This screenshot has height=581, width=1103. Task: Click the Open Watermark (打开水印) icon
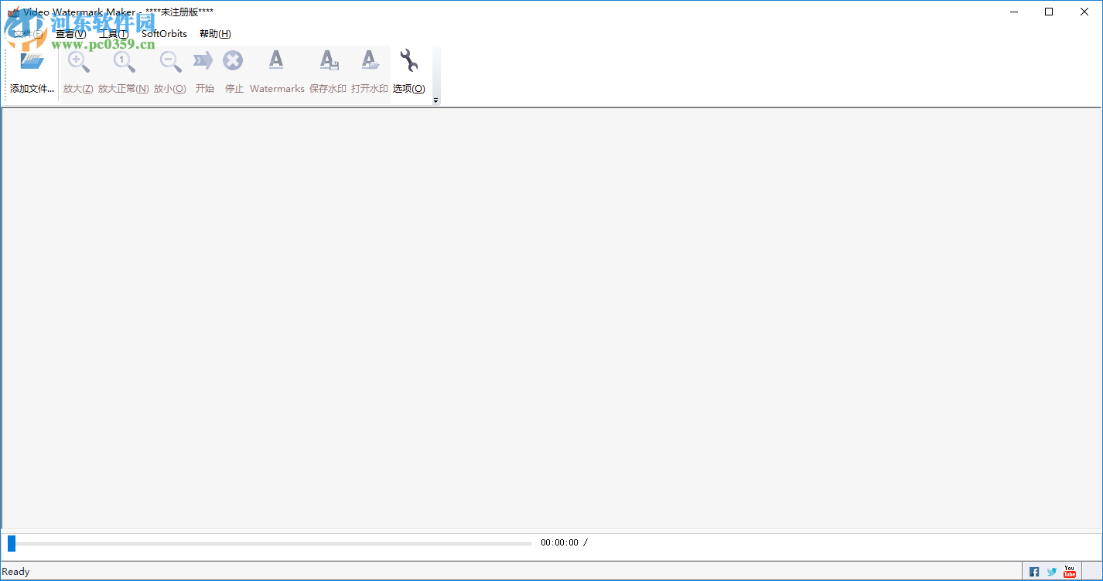[370, 61]
